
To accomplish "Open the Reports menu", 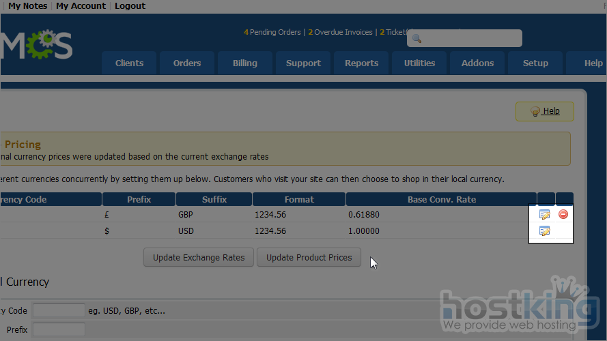I will pyautogui.click(x=361, y=63).
